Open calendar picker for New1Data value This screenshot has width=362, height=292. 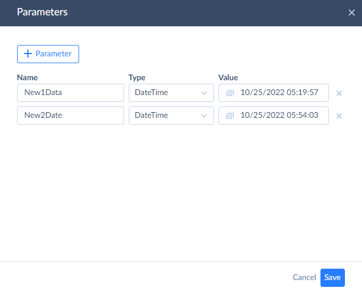coord(230,93)
